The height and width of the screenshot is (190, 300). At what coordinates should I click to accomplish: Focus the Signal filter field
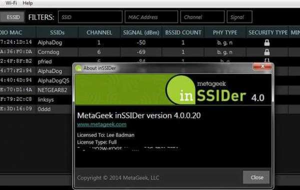[239, 17]
